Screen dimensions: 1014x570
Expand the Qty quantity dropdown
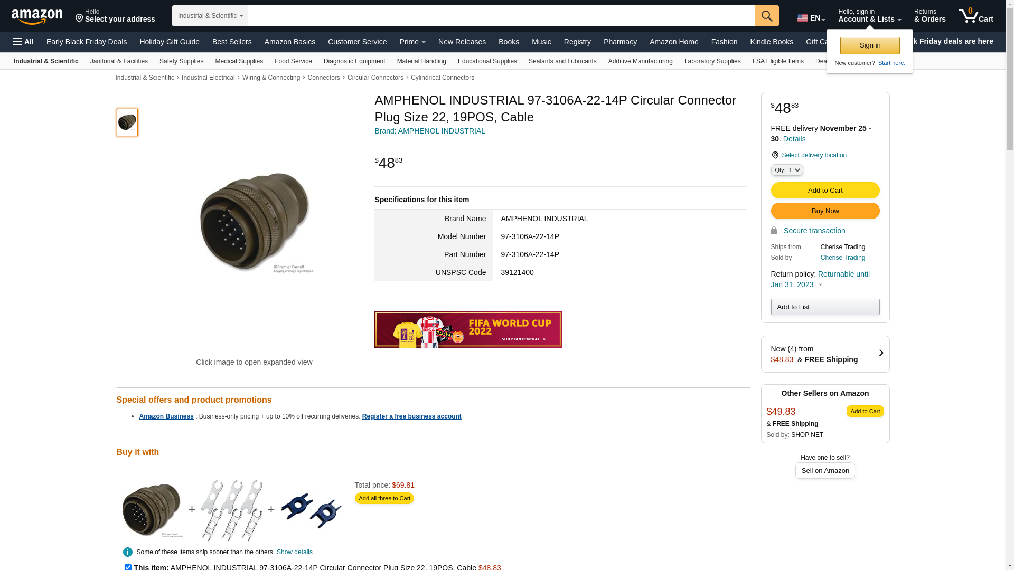click(787, 170)
